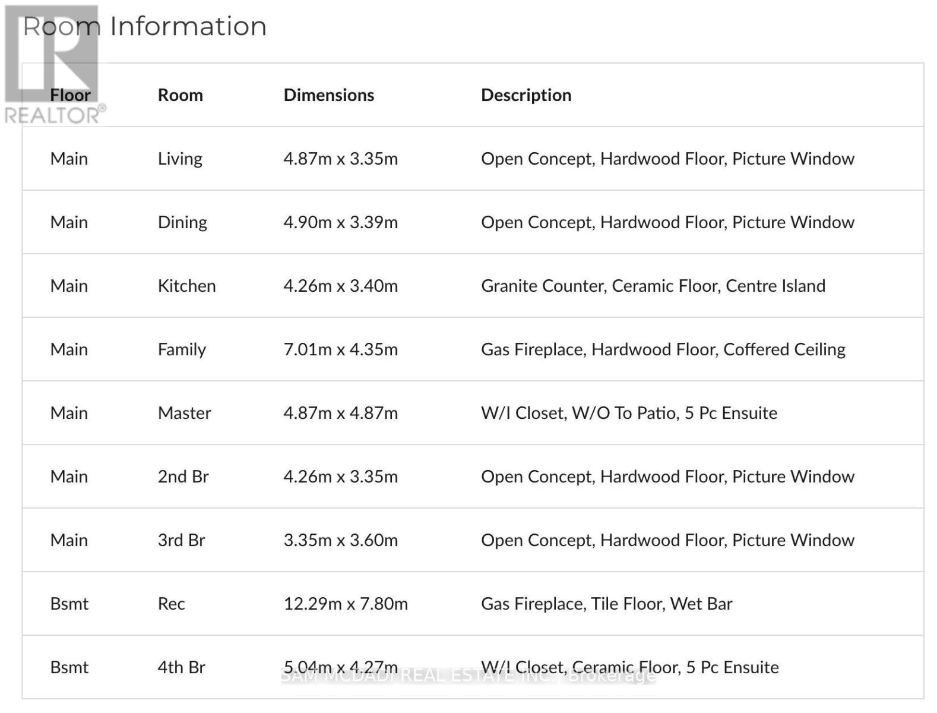The height and width of the screenshot is (713, 937).
Task: Click Gas Fireplace, Coffered Ceiling description
Action: pos(663,349)
